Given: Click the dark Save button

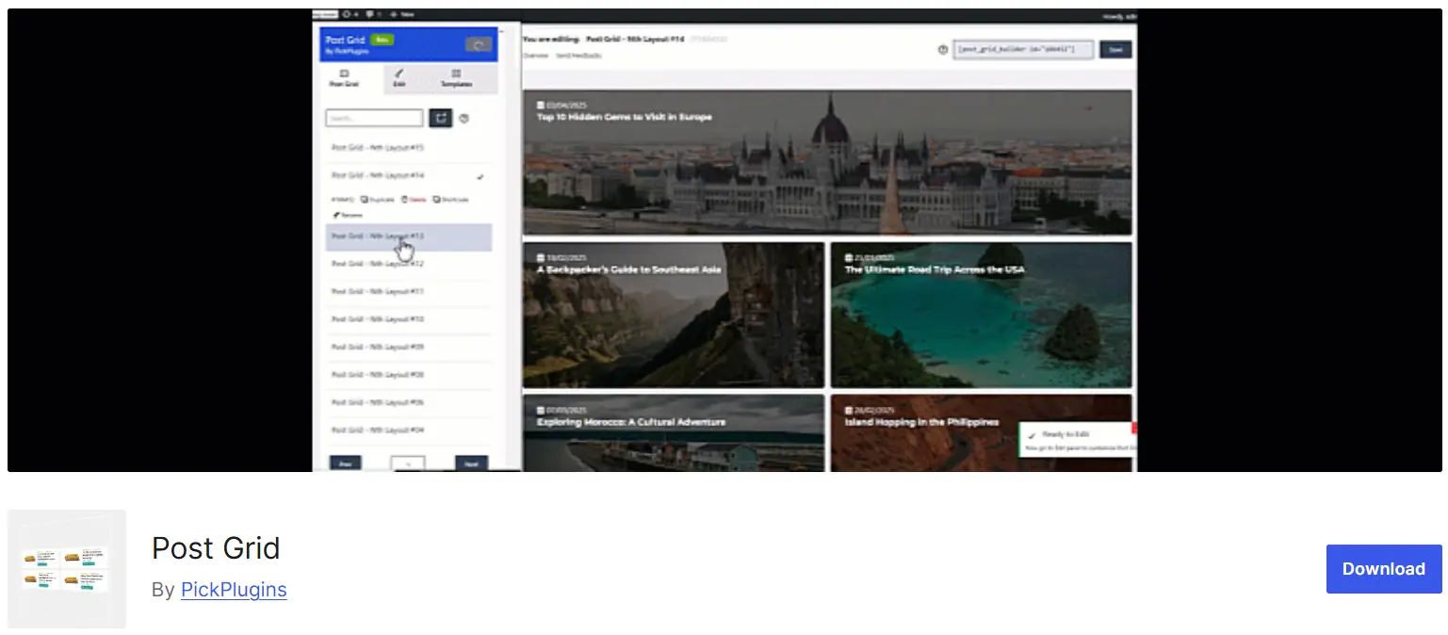Looking at the screenshot, I should point(1115,49).
